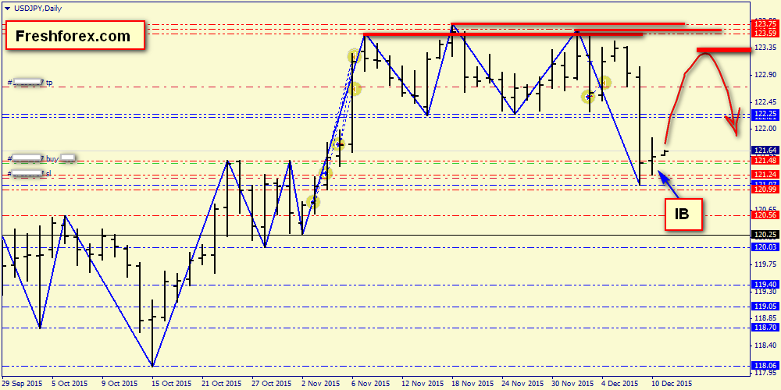Click the current price label 121.64
The image size is (781, 390).
coord(765,151)
